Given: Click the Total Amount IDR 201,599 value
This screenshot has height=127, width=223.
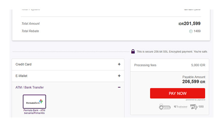Looking at the screenshot, I should coord(190,23).
